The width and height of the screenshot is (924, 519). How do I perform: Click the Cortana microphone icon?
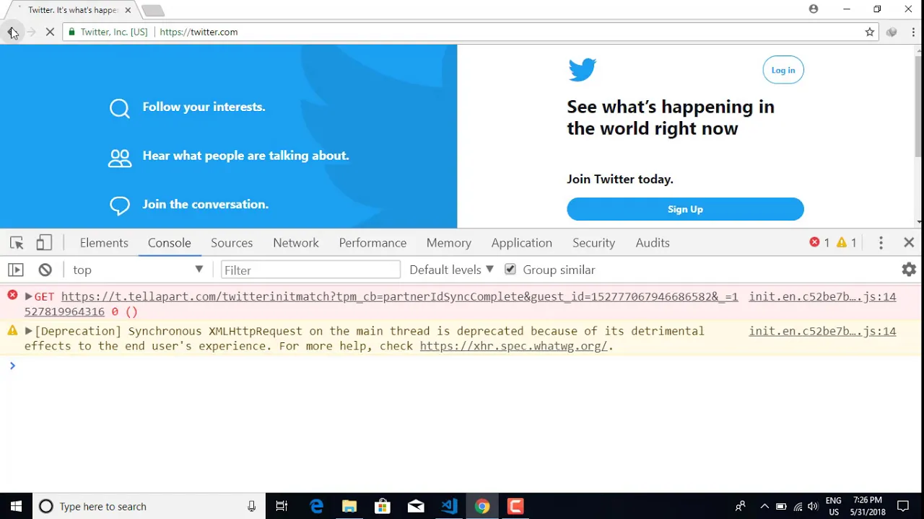pyautogui.click(x=251, y=506)
